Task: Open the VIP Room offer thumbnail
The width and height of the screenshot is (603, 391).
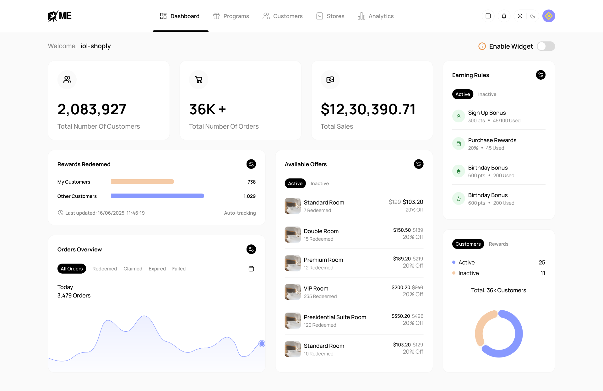Action: [x=292, y=292]
